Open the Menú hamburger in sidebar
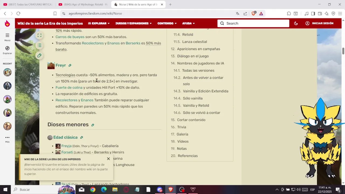 coord(7,35)
